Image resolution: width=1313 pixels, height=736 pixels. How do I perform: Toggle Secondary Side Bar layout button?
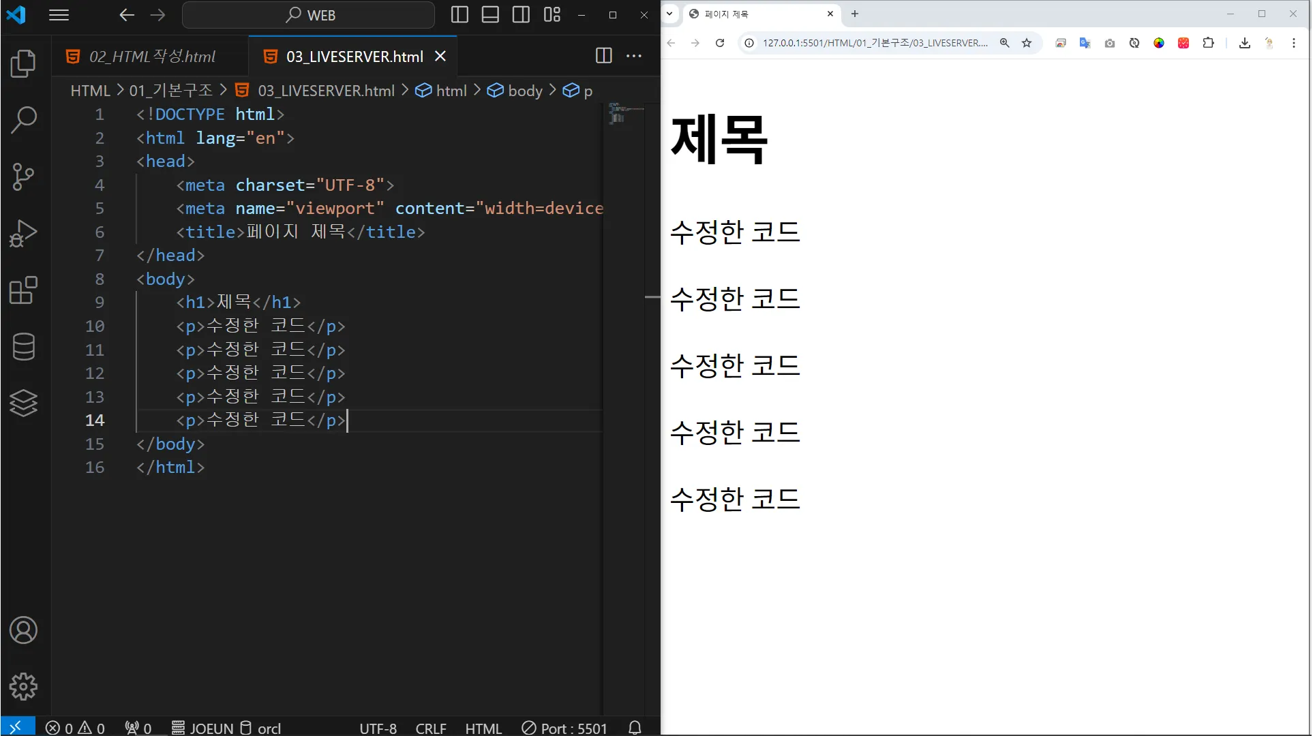521,15
